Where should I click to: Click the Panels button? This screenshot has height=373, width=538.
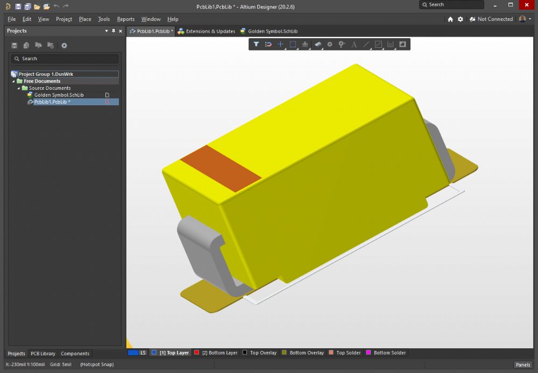pos(522,365)
